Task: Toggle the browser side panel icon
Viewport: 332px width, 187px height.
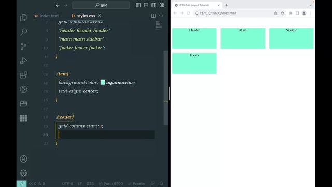Action: [297, 13]
